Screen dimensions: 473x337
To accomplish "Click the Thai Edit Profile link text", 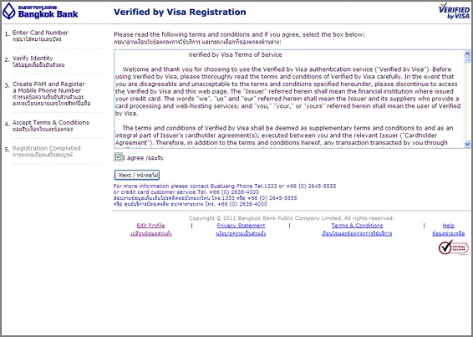I will 150,233.
